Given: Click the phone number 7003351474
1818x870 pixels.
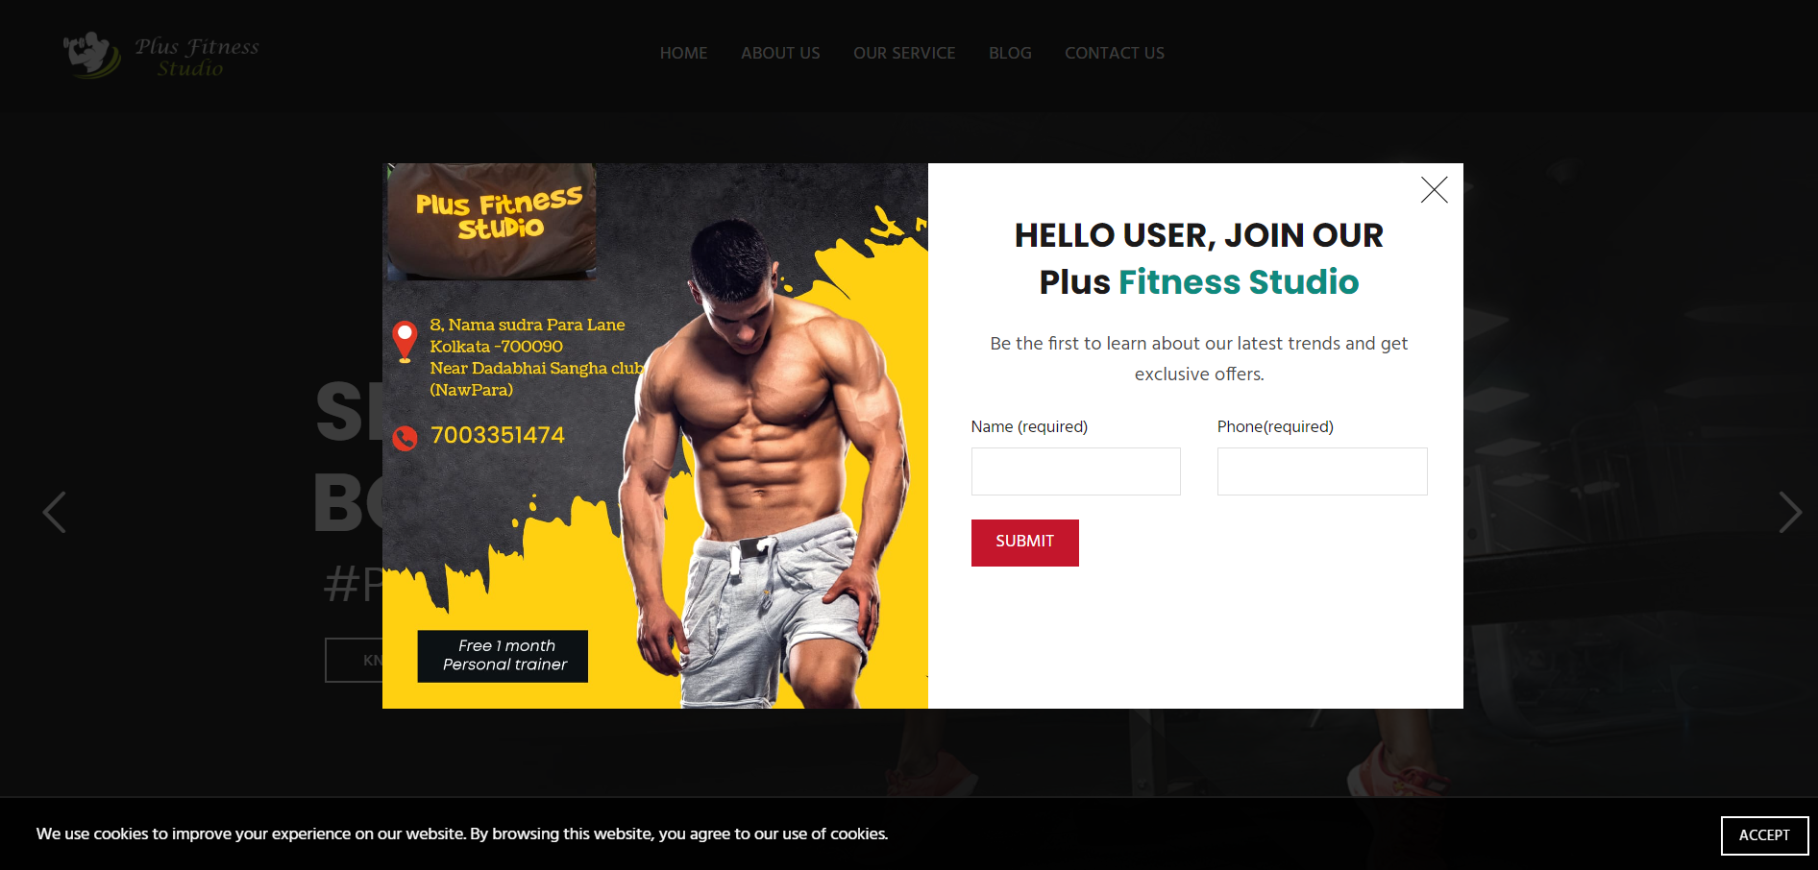Looking at the screenshot, I should (x=498, y=435).
